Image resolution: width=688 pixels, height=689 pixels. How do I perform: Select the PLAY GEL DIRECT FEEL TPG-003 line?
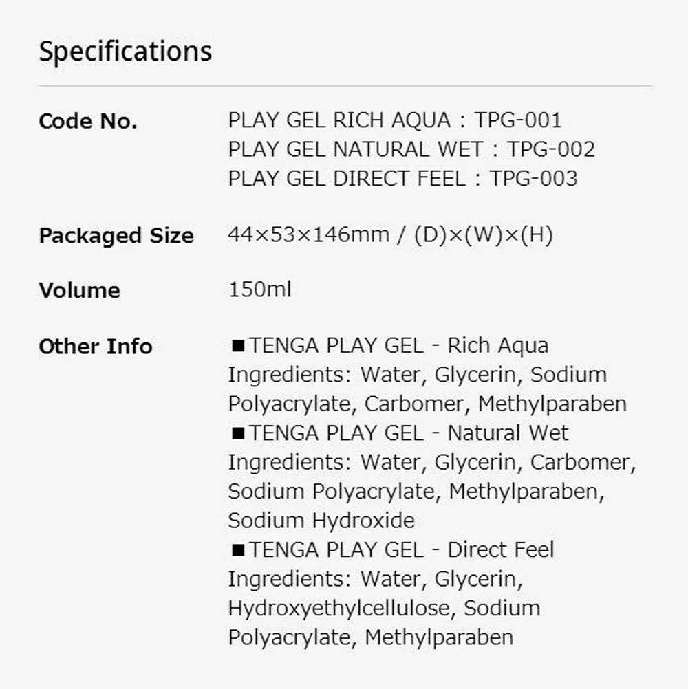pyautogui.click(x=402, y=179)
